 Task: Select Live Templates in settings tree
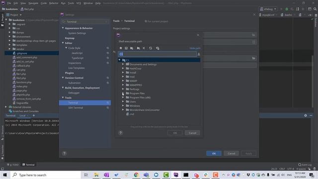pos(77,68)
